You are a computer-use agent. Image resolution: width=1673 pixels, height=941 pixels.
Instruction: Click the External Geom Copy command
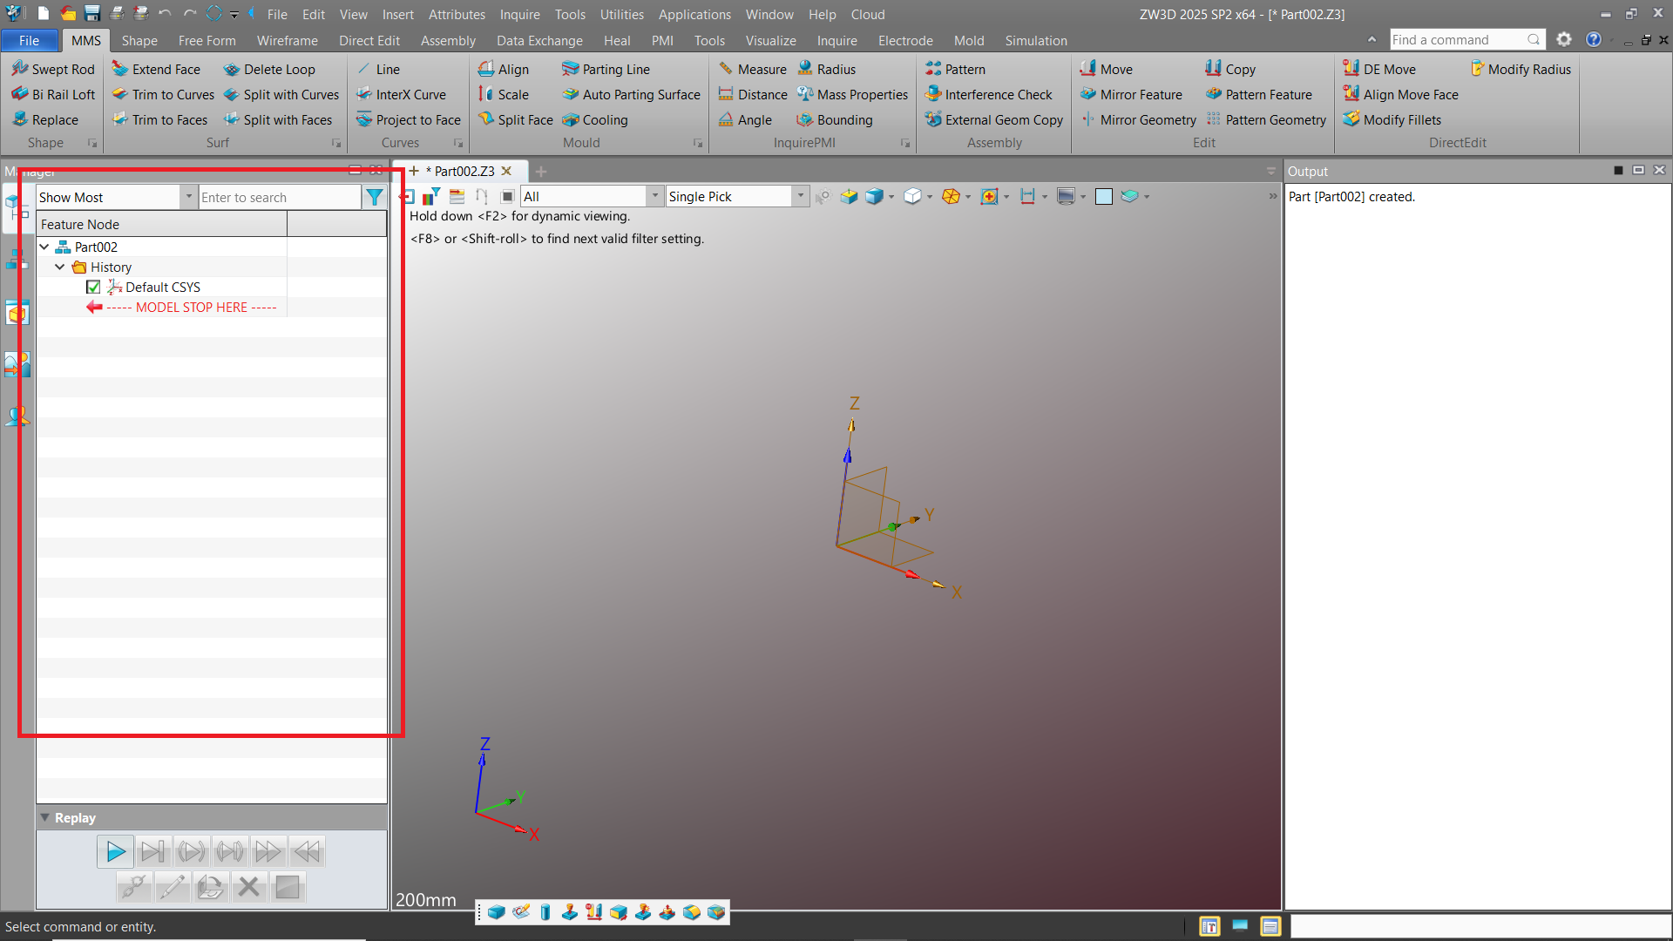pos(994,119)
